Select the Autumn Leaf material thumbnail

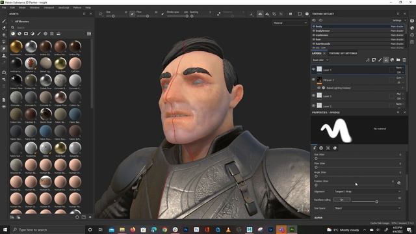31,64
